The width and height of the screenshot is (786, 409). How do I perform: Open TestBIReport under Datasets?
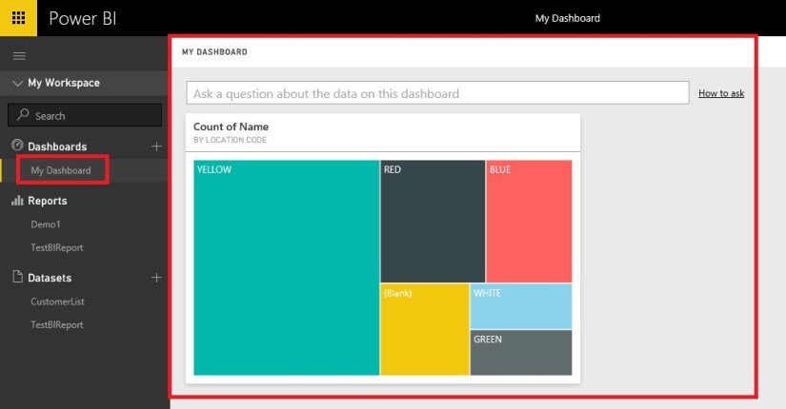[56, 324]
